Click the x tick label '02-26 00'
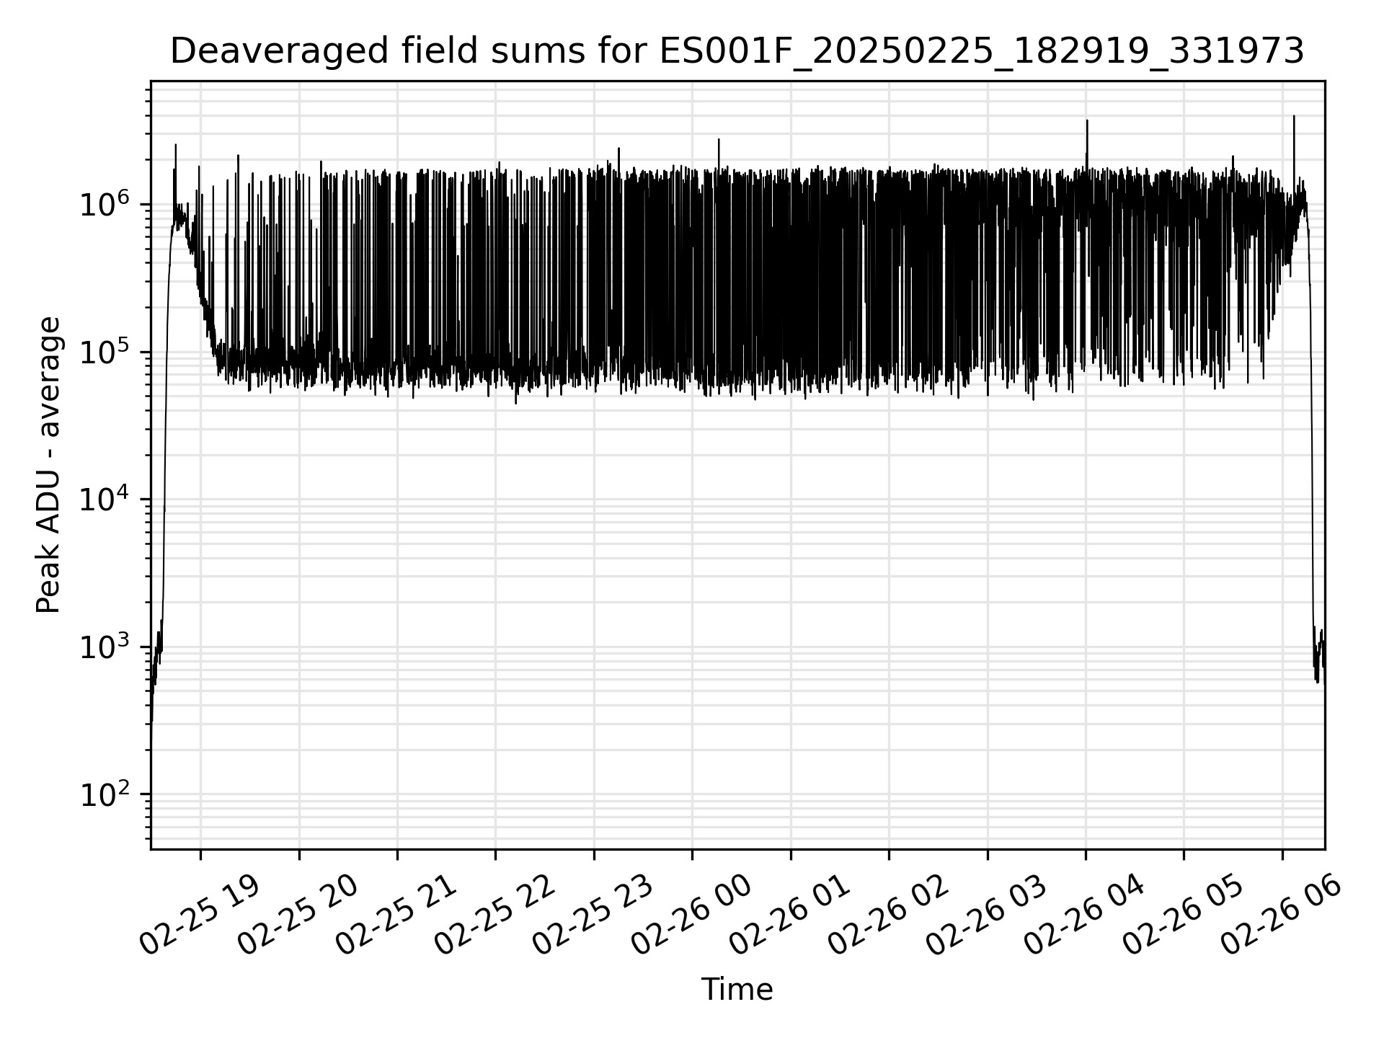This screenshot has height=1038, width=1384. 691,915
